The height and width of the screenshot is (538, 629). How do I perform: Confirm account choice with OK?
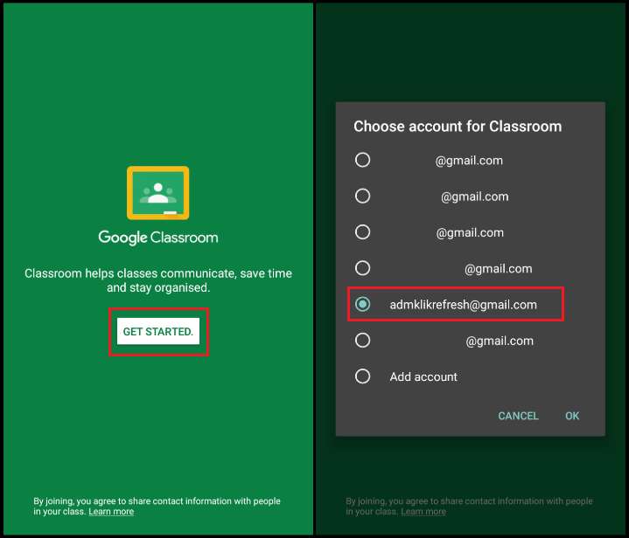click(x=572, y=416)
